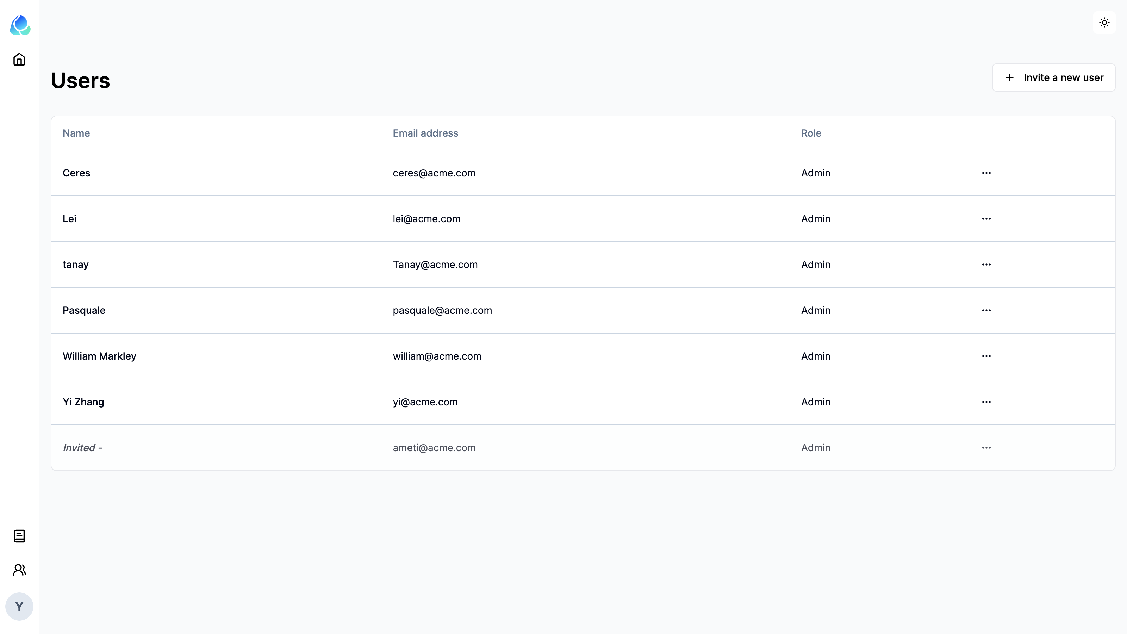Open the actions menu for Lei
The image size is (1127, 634).
coord(986,219)
